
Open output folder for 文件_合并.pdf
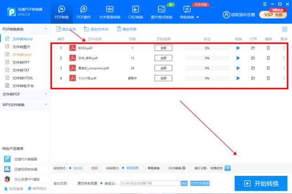(253, 58)
